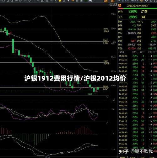Screen dimensions: 157x158
Task: Select the 2898 / 0.191 Fibonacci level label
Action: (x=106, y=87)
